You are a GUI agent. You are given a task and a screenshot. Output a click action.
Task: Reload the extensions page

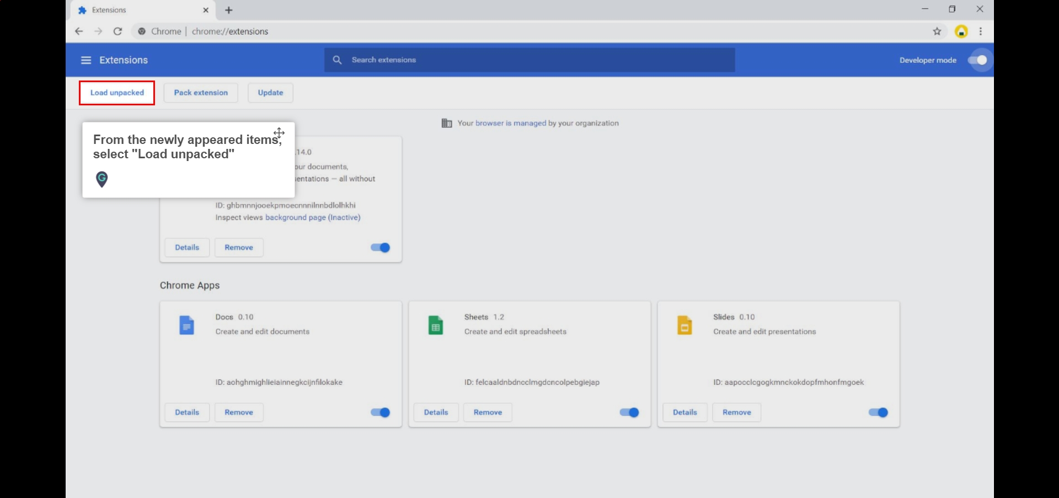pyautogui.click(x=117, y=31)
